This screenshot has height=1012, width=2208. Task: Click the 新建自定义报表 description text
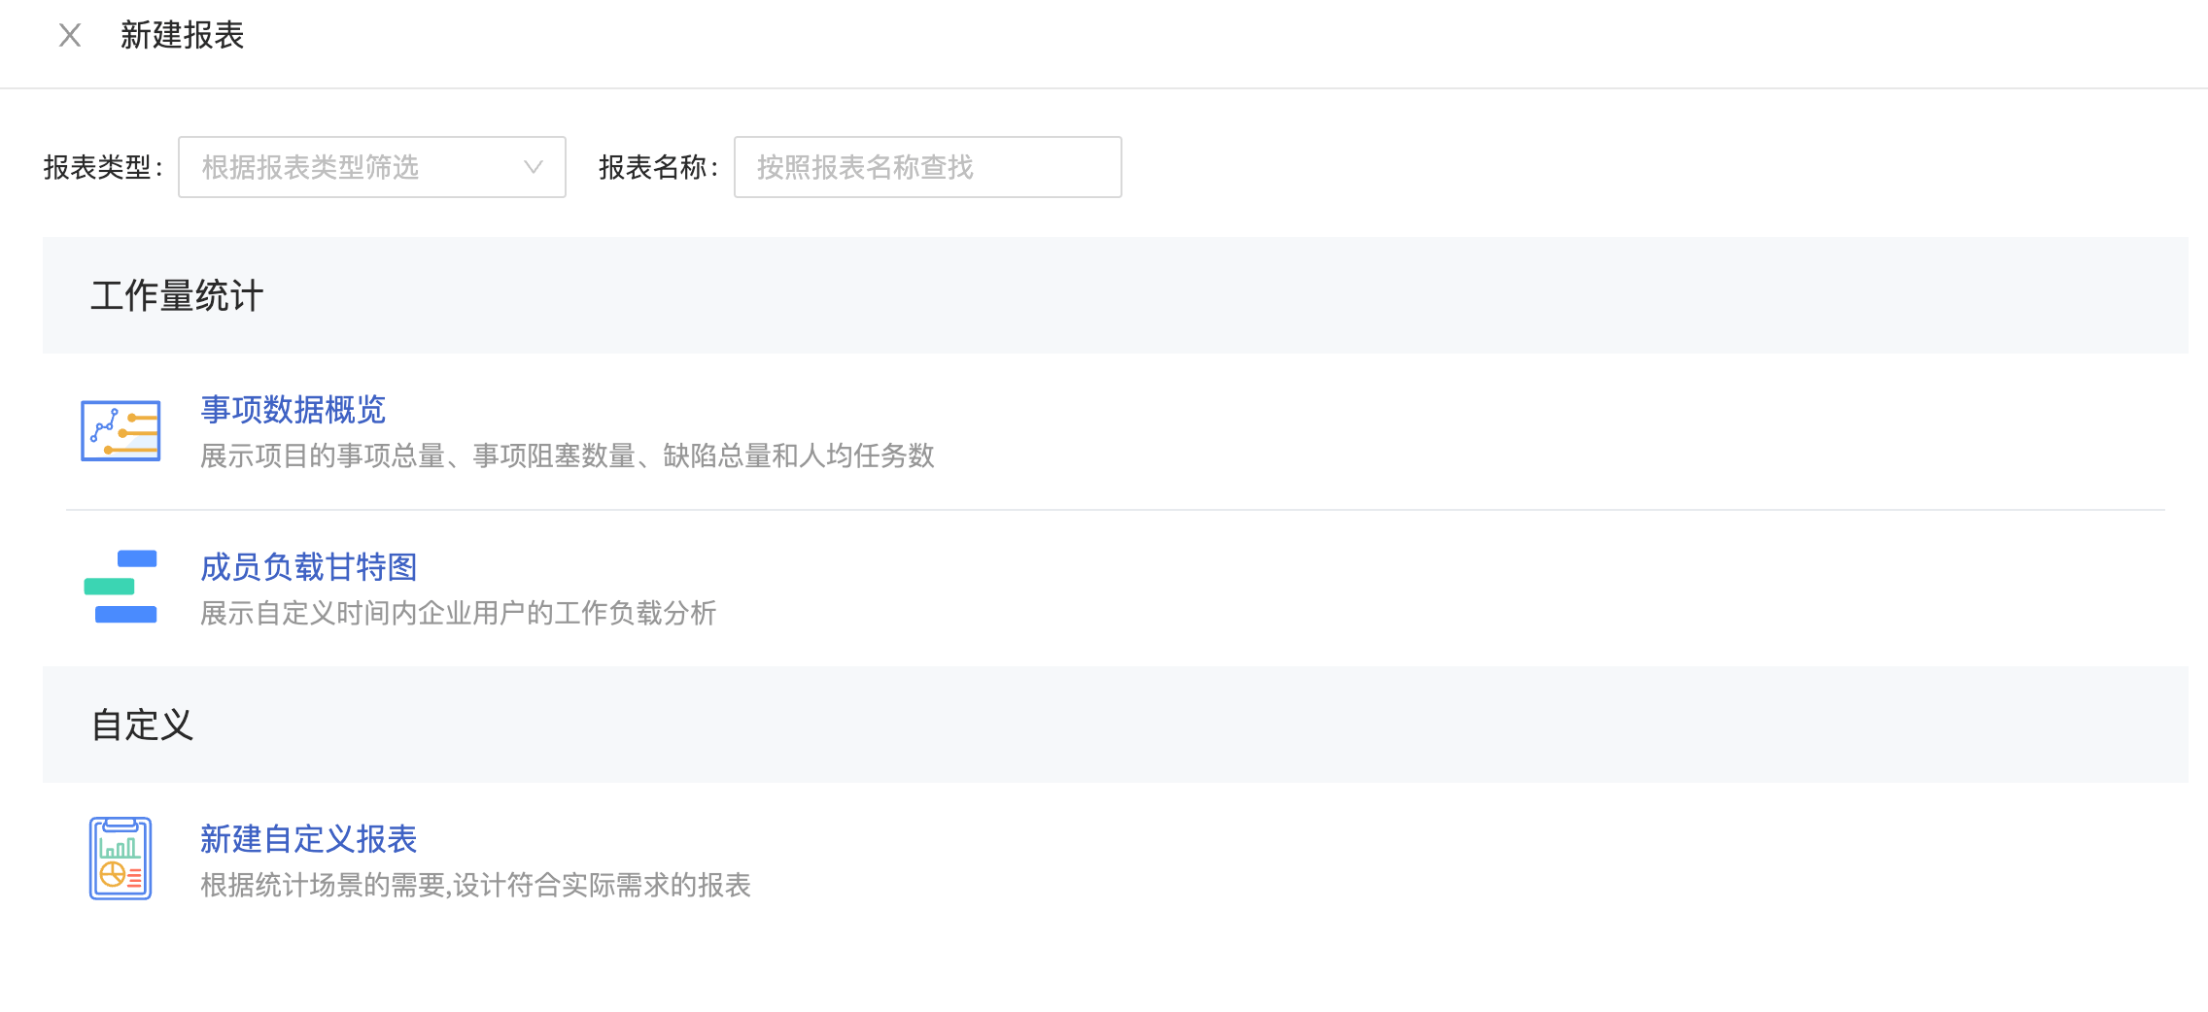pyautogui.click(x=475, y=885)
